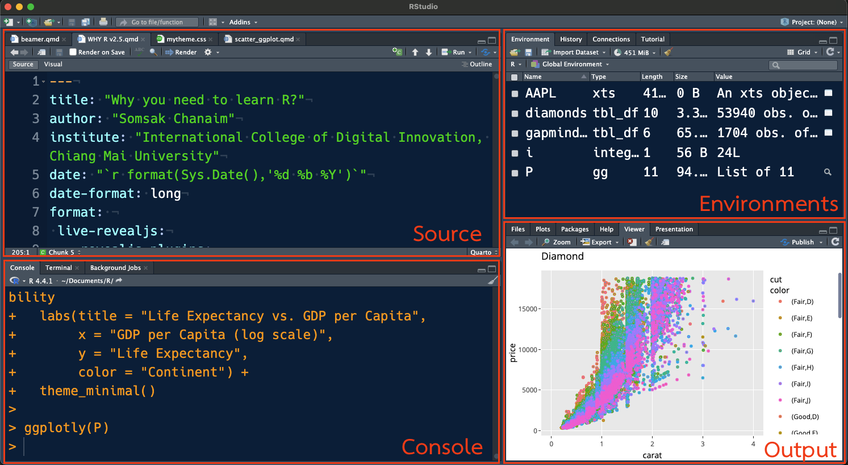
Task: Click the New File icon in main toolbar
Action: [8, 22]
